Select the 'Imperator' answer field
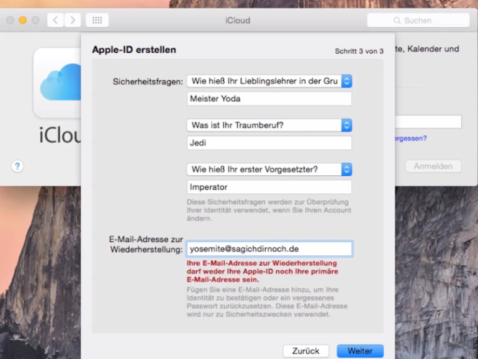Image resolution: width=478 pixels, height=359 pixels. tap(269, 187)
